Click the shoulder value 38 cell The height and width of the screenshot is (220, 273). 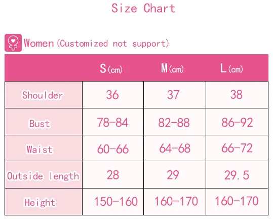pyautogui.click(x=237, y=95)
